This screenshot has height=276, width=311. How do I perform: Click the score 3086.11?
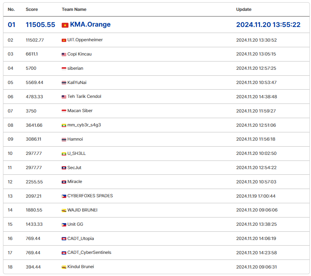point(33,139)
